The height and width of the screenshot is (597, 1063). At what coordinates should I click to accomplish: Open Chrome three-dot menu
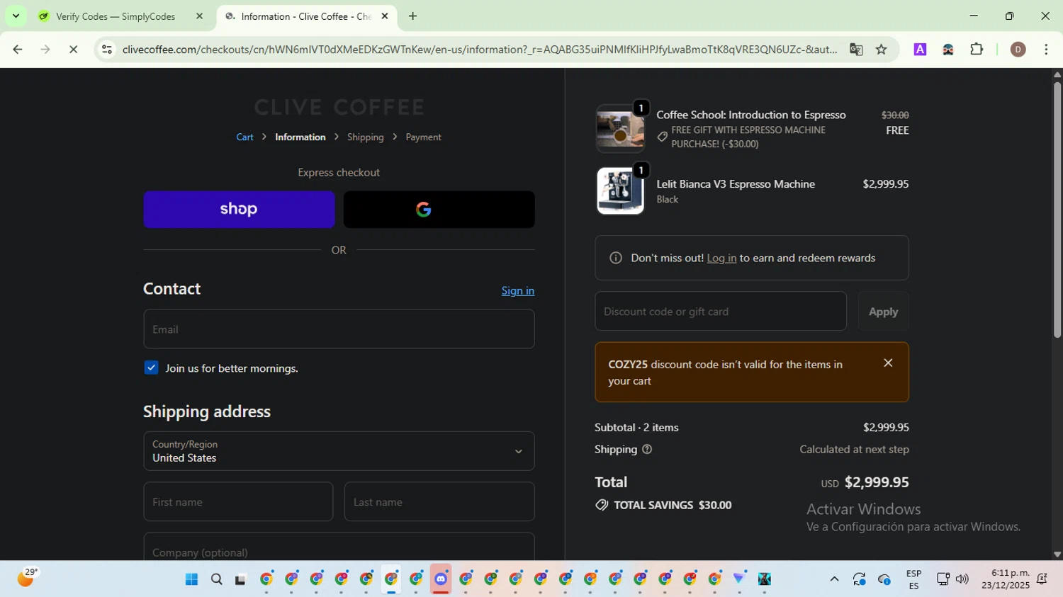point(1046,50)
